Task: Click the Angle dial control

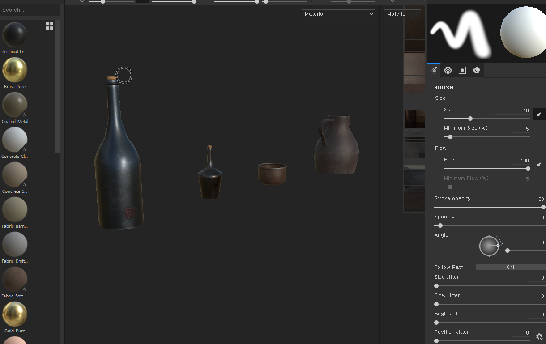Action: [489, 246]
